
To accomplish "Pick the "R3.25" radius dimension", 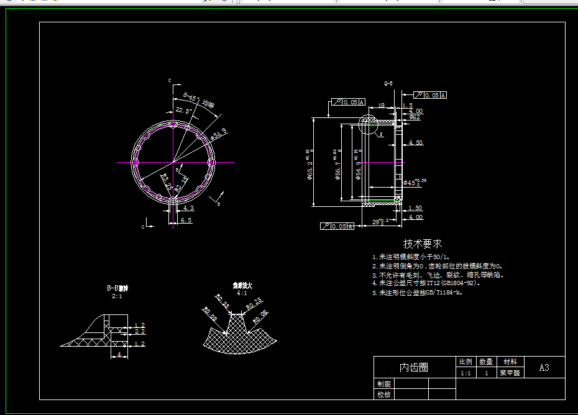I will coord(166,182).
